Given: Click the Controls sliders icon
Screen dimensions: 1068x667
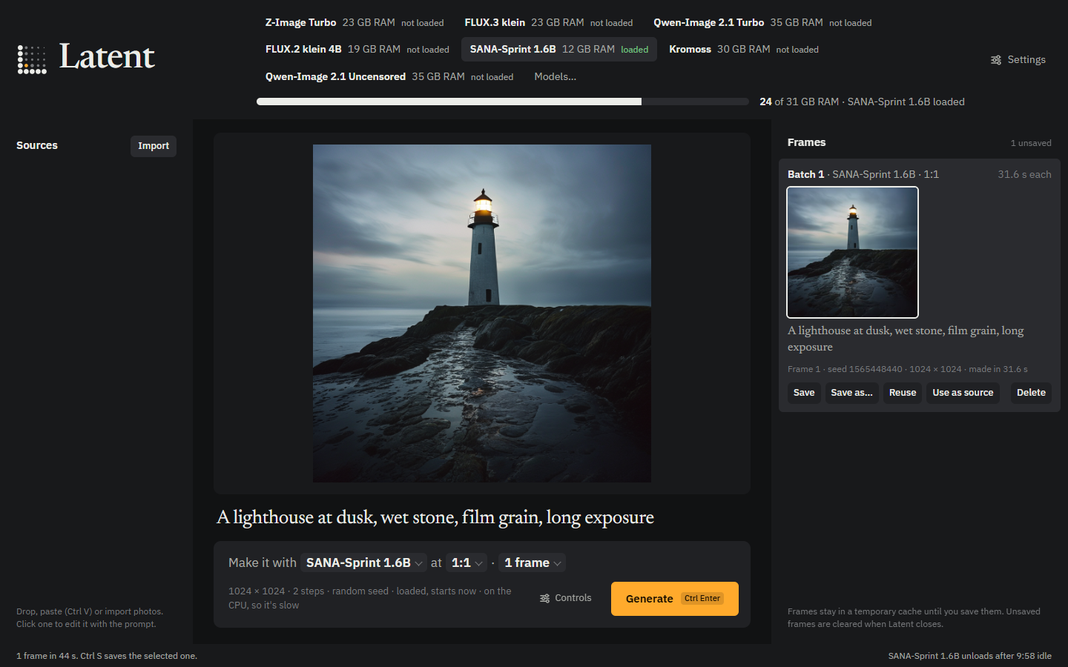Looking at the screenshot, I should tap(545, 598).
